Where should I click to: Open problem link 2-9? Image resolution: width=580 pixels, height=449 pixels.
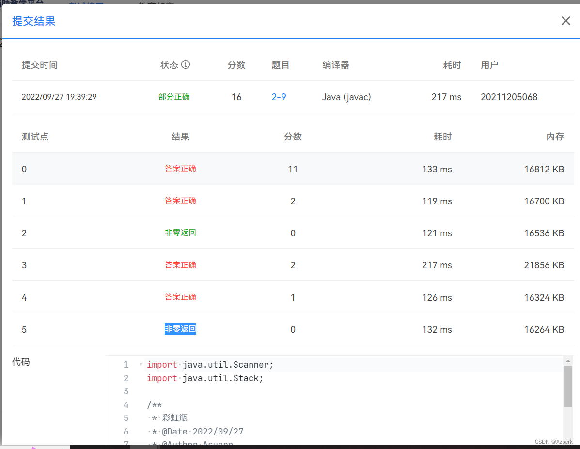(279, 97)
